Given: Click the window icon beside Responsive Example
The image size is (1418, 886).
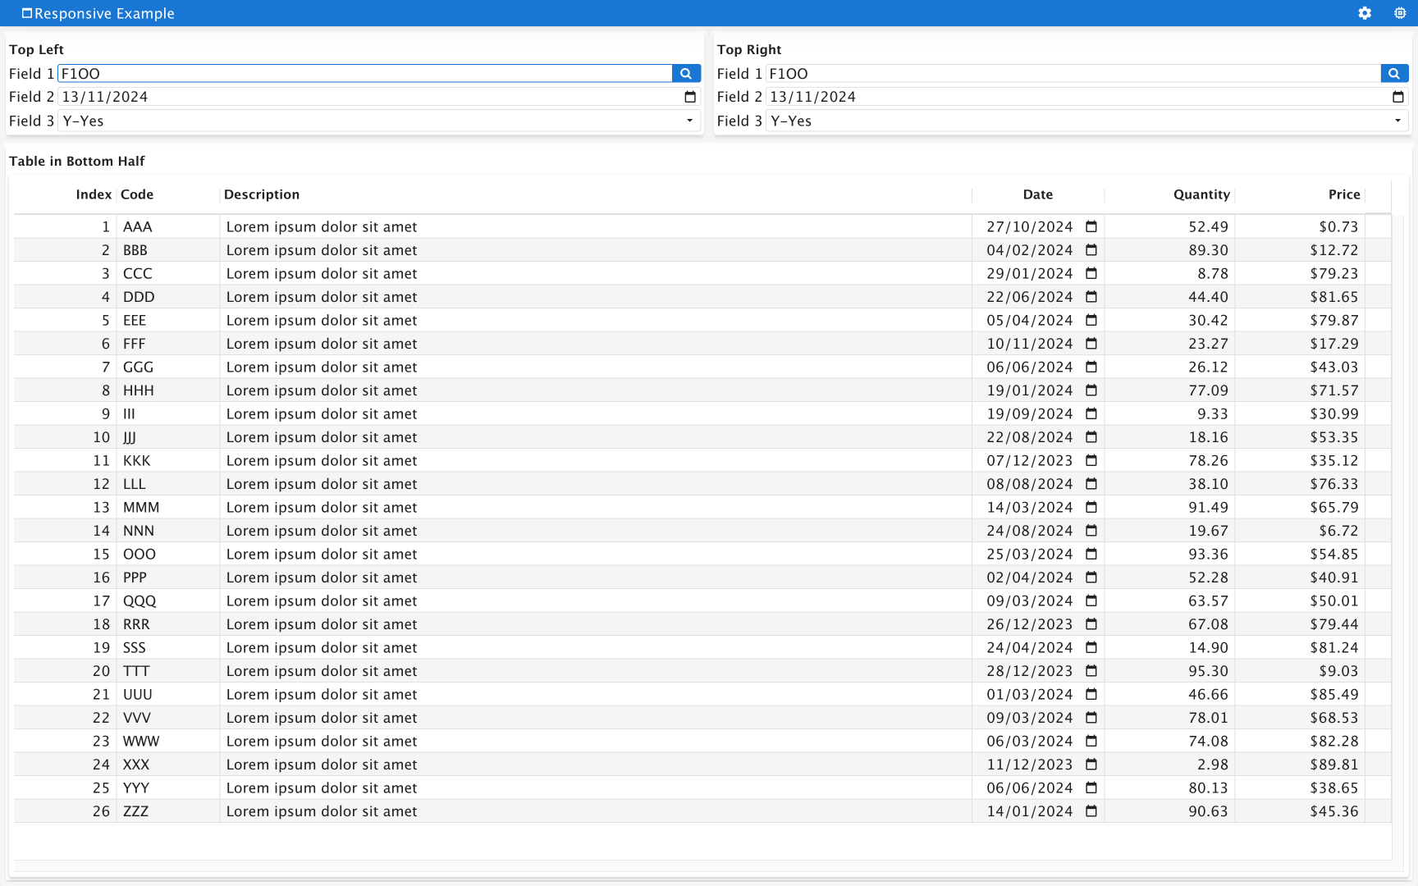Looking at the screenshot, I should 27,13.
